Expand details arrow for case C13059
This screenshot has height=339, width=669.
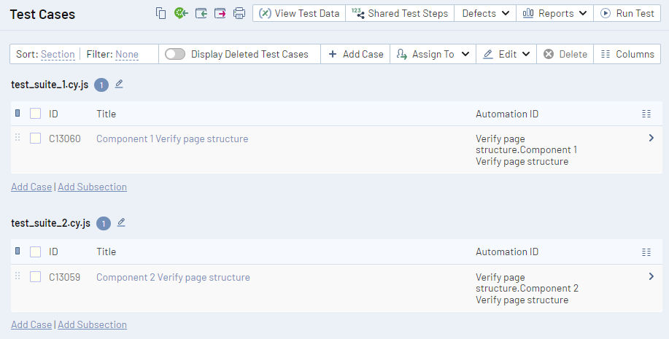click(651, 276)
